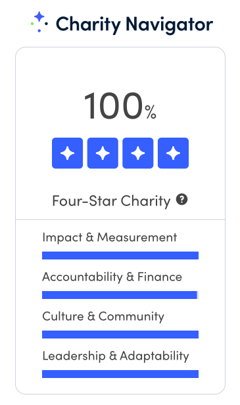This screenshot has height=405, width=240.
Task: Select the Four-Star Charity label
Action: [x=111, y=201]
